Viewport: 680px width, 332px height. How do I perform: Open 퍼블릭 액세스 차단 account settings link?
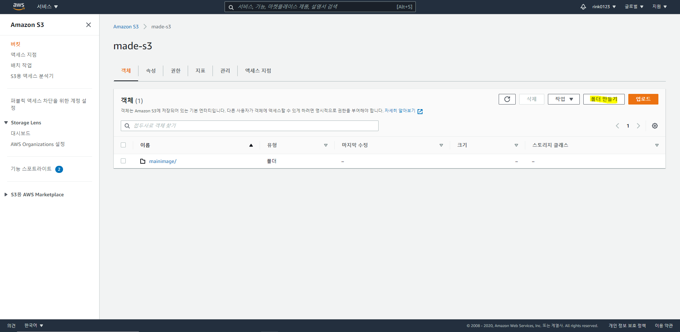(x=49, y=104)
